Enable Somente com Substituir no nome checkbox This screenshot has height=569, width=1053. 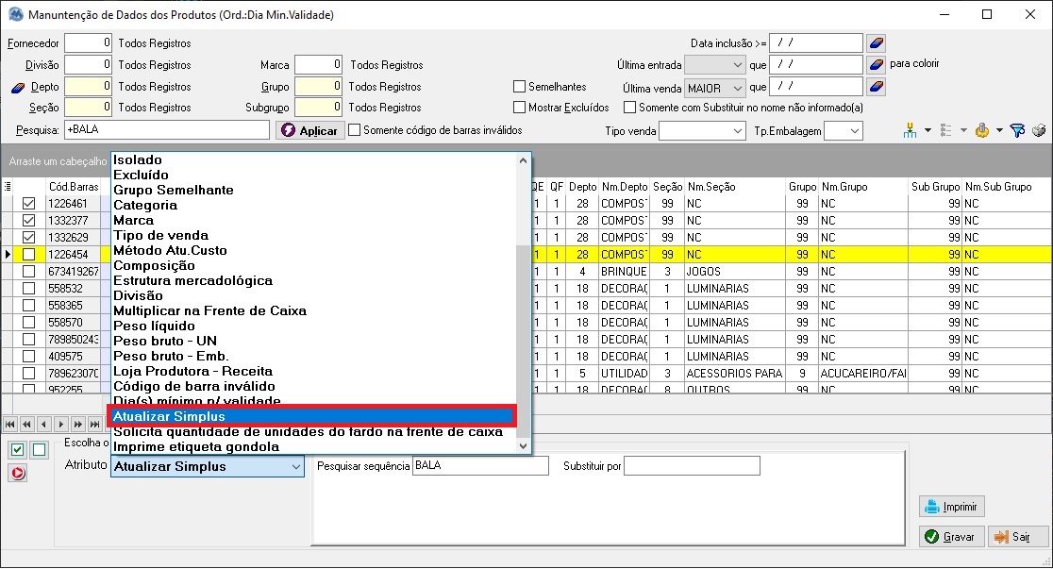(630, 108)
